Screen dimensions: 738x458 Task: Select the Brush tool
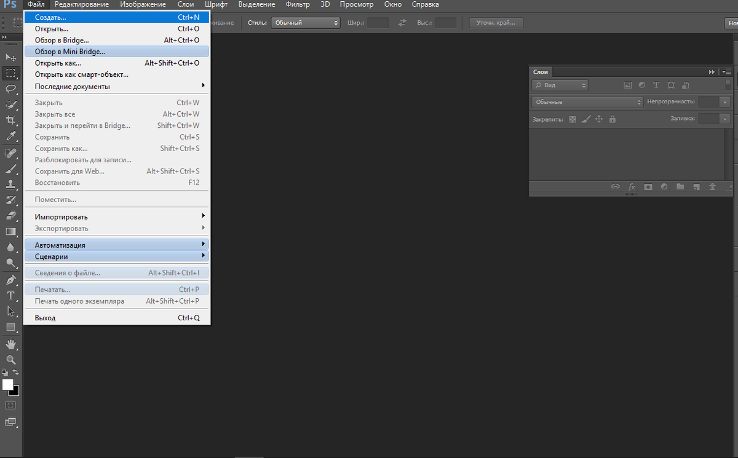[10, 168]
